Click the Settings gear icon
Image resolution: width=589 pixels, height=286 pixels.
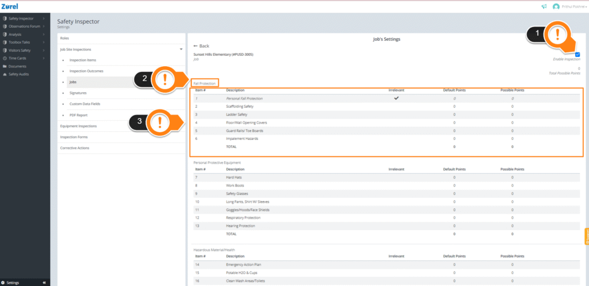click(3, 283)
